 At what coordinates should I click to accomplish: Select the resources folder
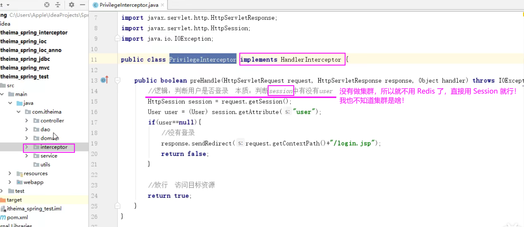[36, 173]
